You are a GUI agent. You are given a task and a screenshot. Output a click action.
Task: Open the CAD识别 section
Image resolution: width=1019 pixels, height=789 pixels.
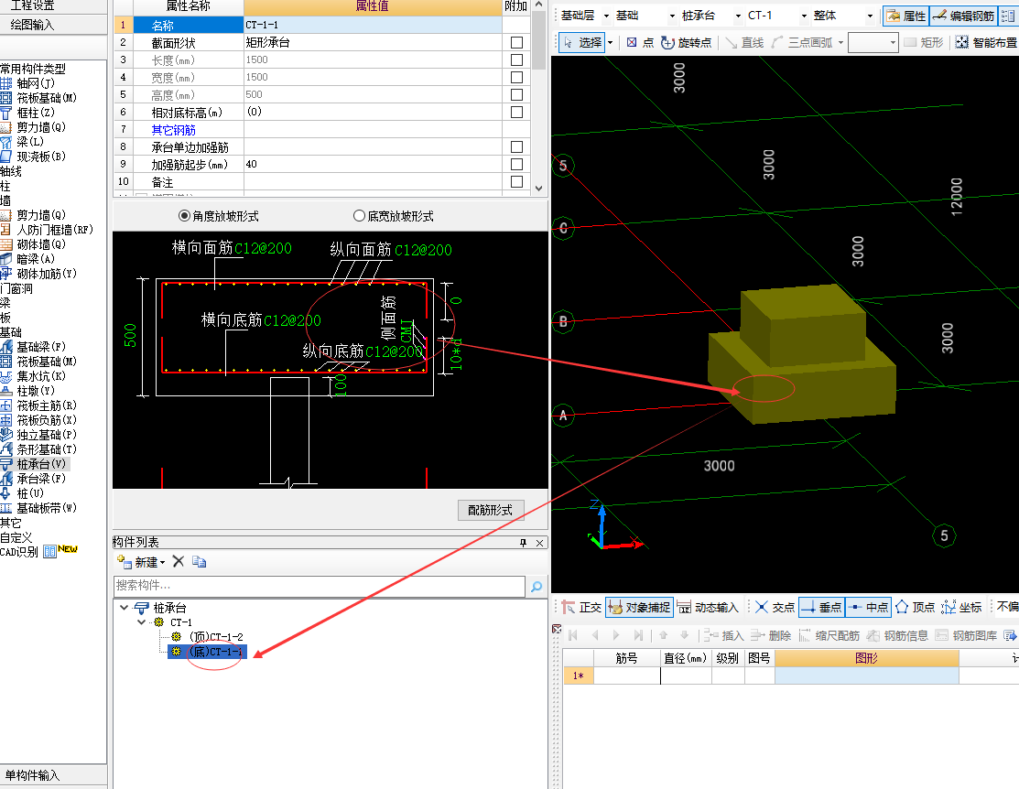point(19,552)
